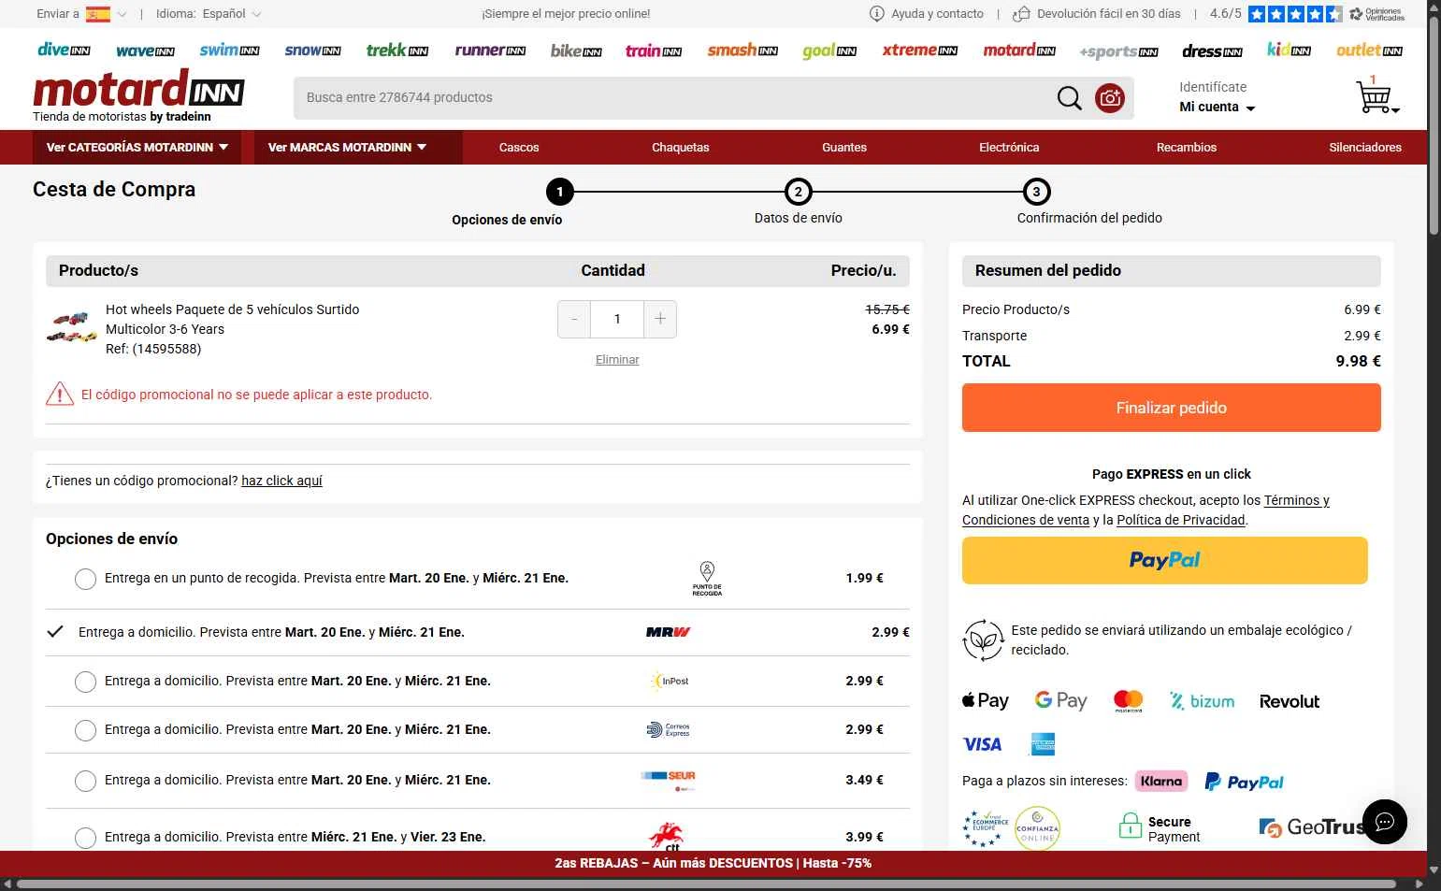Image resolution: width=1441 pixels, height=891 pixels.
Task: Click the quantity number field showing 1
Action: [617, 320]
